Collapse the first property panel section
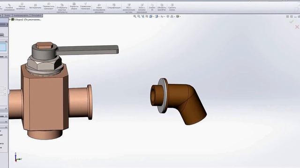 tap(6, 42)
